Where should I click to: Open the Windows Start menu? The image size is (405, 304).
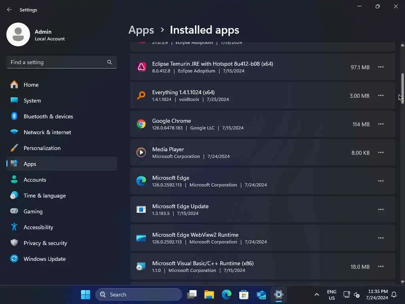(x=85, y=294)
